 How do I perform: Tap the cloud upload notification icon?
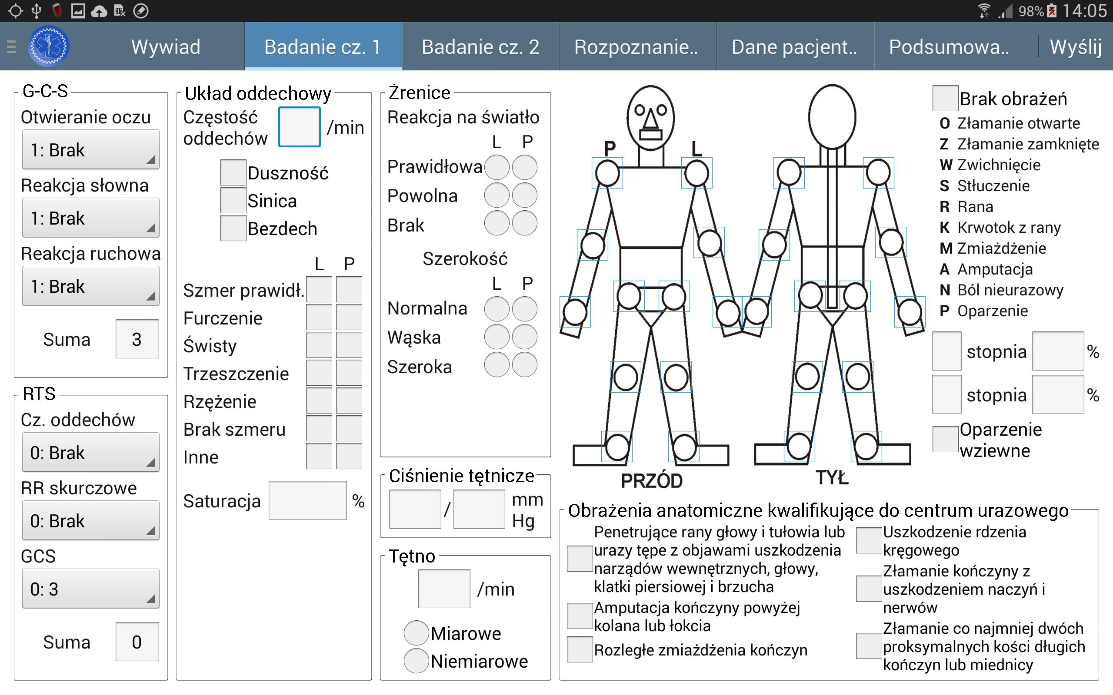(x=99, y=10)
